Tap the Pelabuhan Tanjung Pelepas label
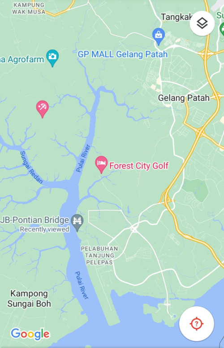 click(99, 256)
